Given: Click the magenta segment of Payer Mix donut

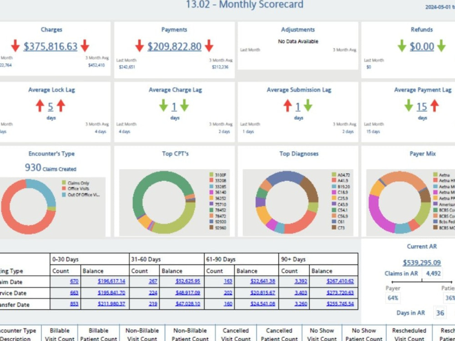Looking at the screenshot, I should 378,216.
